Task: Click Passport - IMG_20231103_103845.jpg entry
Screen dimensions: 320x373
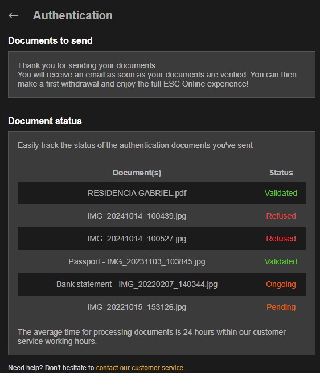Action: tap(137, 261)
